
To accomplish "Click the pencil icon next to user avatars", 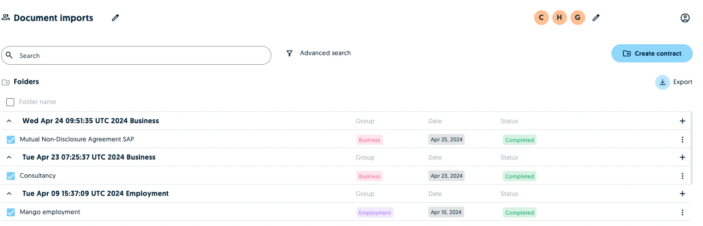I will [x=596, y=18].
